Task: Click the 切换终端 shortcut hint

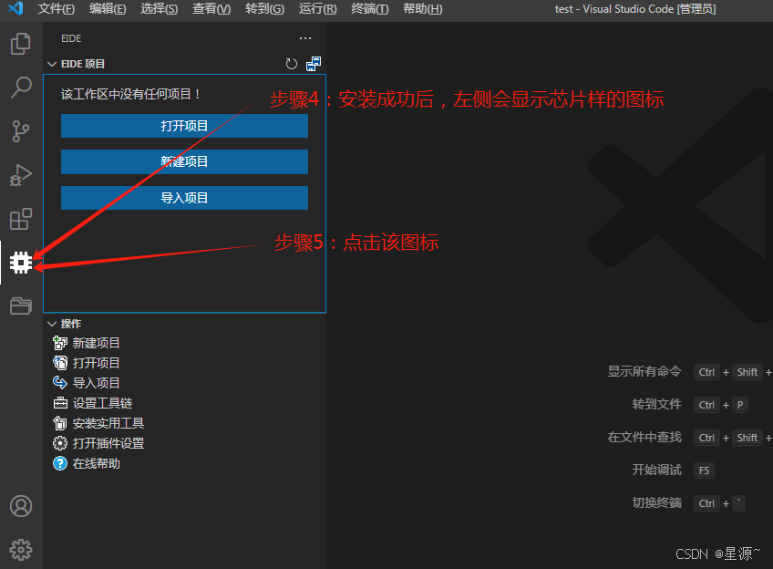Action: click(656, 503)
